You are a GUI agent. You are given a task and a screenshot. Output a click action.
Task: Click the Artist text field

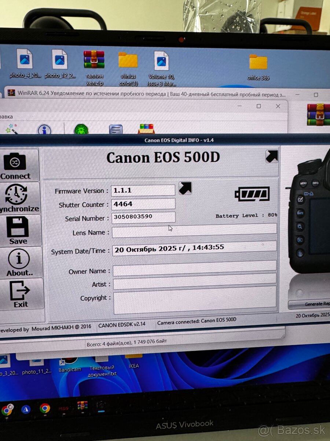click(194, 284)
